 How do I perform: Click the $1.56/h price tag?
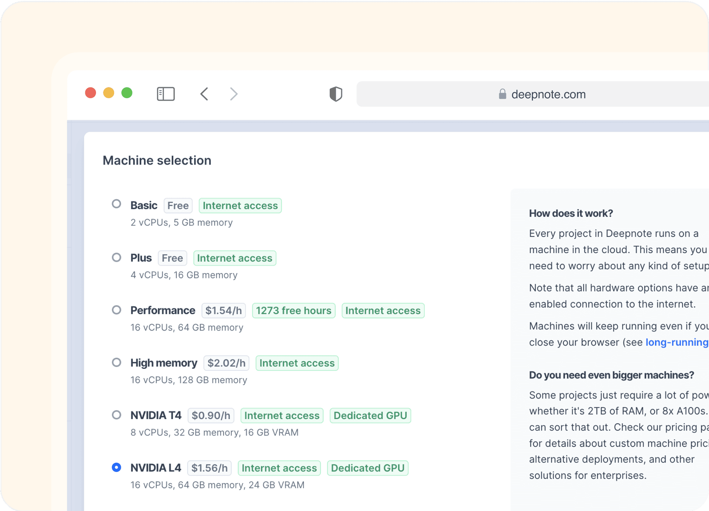click(x=209, y=468)
